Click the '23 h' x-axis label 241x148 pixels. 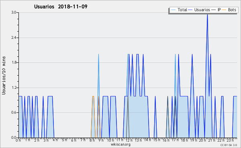pyautogui.click(x=230, y=140)
